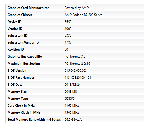The height and width of the screenshot is (125, 149).
Task: Click the part number 113-C5820400_101
Action: tap(78, 78)
